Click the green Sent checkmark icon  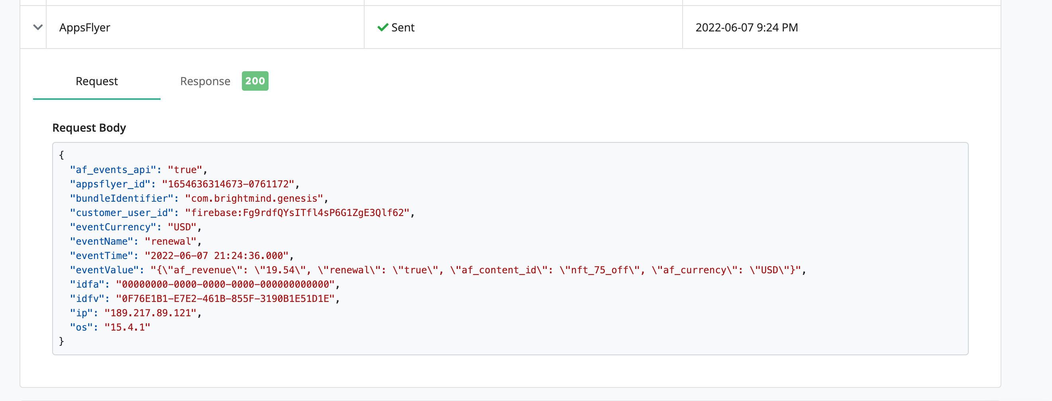click(383, 27)
